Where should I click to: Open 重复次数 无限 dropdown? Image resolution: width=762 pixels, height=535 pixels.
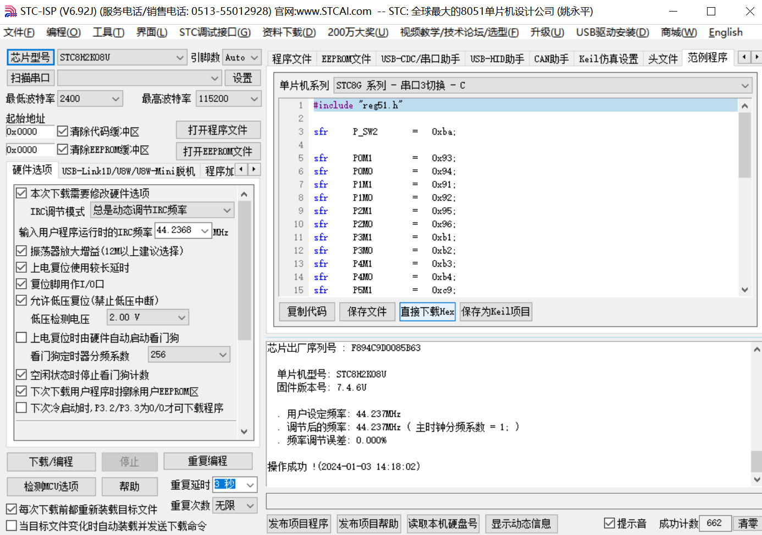click(x=235, y=505)
